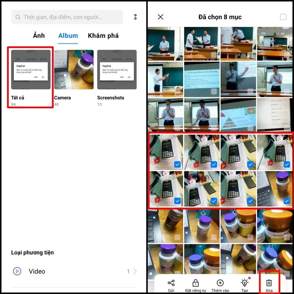Tap the Gửi share icon
This screenshot has height=294, width=294.
(171, 283)
